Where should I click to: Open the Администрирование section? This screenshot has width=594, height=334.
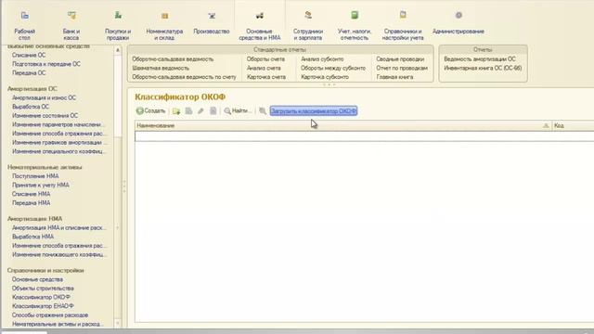(458, 22)
